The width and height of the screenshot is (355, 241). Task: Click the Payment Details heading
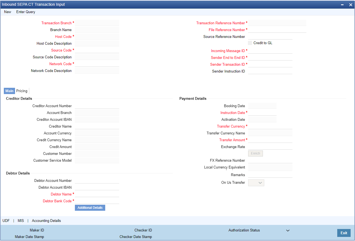click(193, 98)
